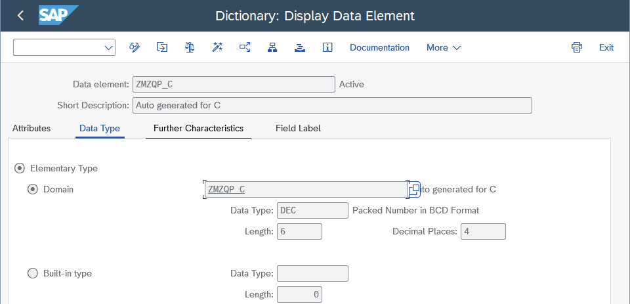Open the Further Characteristics tab
The height and width of the screenshot is (304, 630).
(198, 128)
